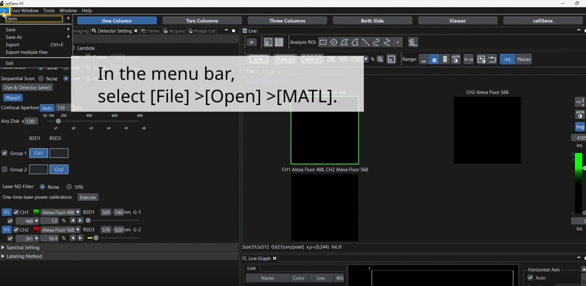586x286 pixels.
Task: Click the Execute calibration button
Action: 88,197
